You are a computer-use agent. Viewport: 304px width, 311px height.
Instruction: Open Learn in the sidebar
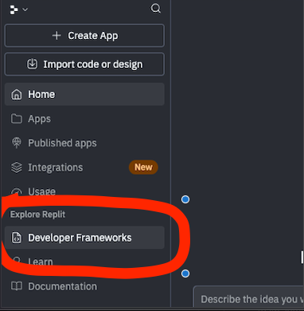[x=84, y=262]
